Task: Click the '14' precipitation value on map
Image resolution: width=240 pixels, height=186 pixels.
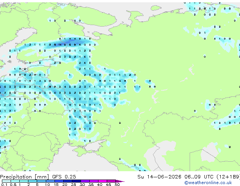Action: (x=60, y=45)
